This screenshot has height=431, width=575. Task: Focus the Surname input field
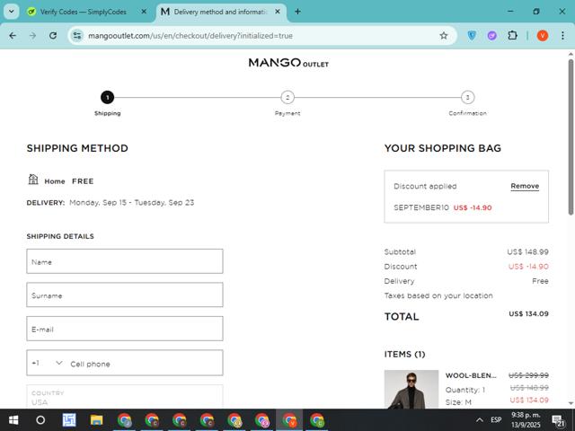(x=125, y=295)
